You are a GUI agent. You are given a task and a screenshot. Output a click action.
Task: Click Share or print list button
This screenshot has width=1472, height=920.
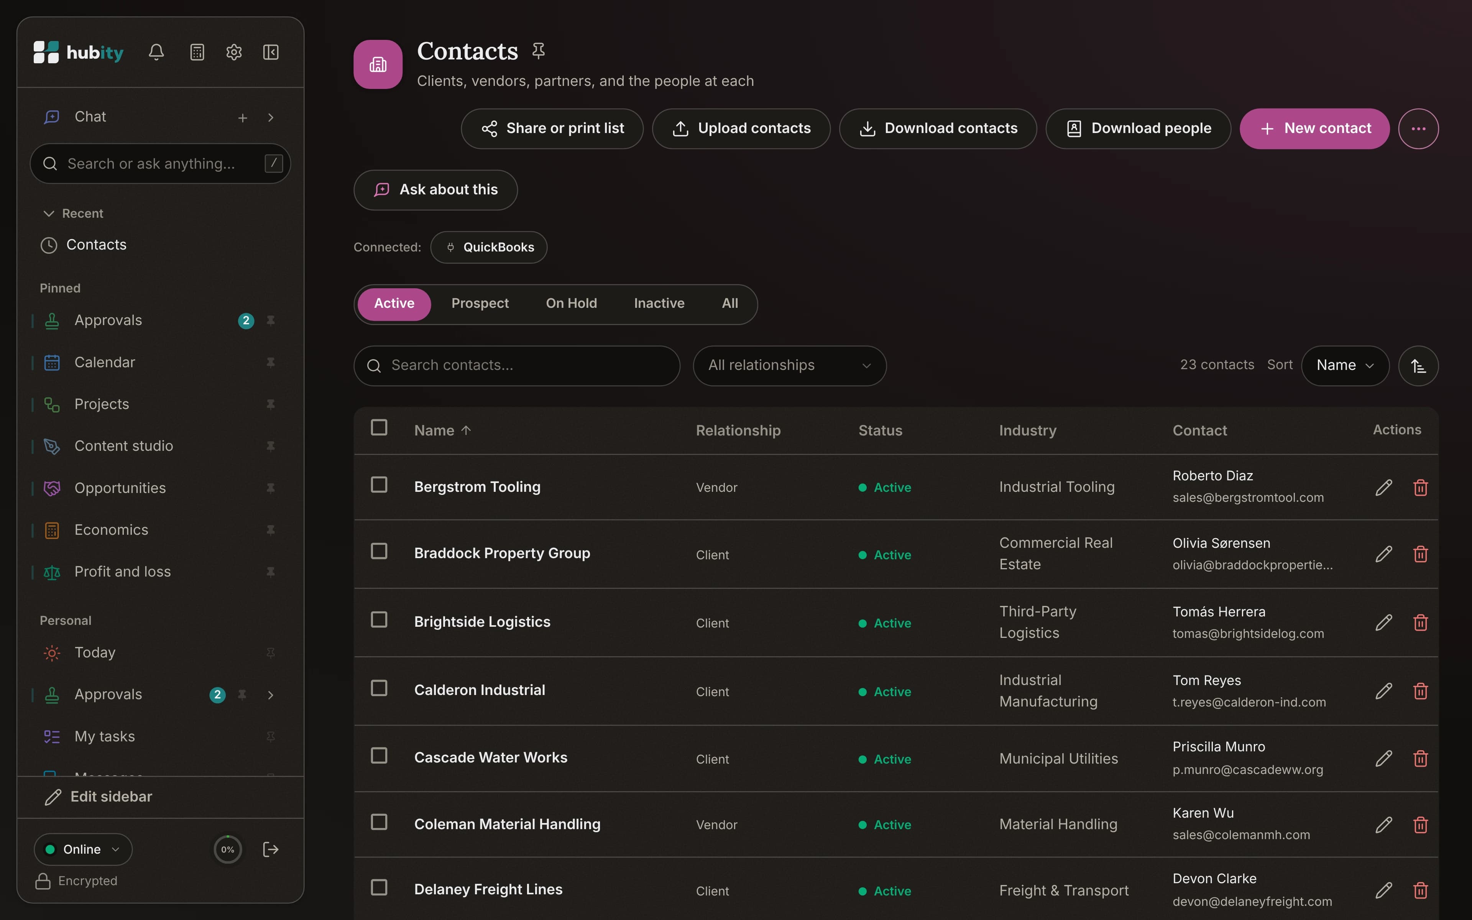[x=552, y=129]
